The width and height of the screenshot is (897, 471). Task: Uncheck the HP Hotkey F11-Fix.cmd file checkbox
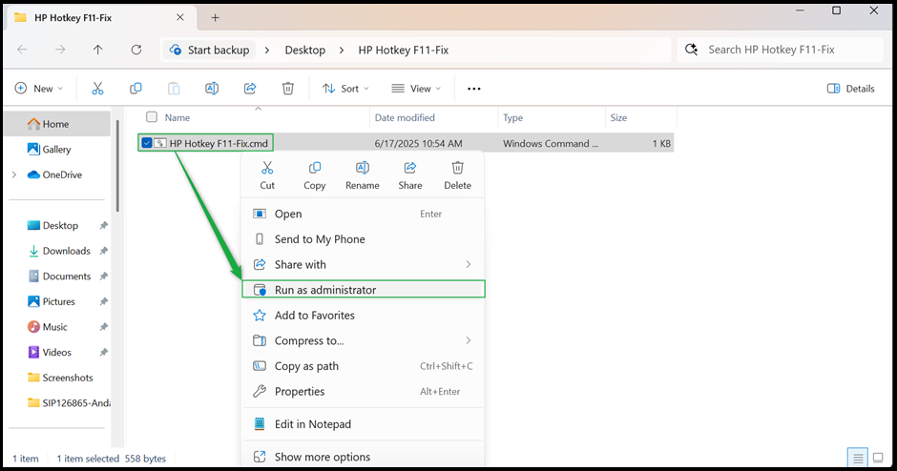(x=147, y=143)
